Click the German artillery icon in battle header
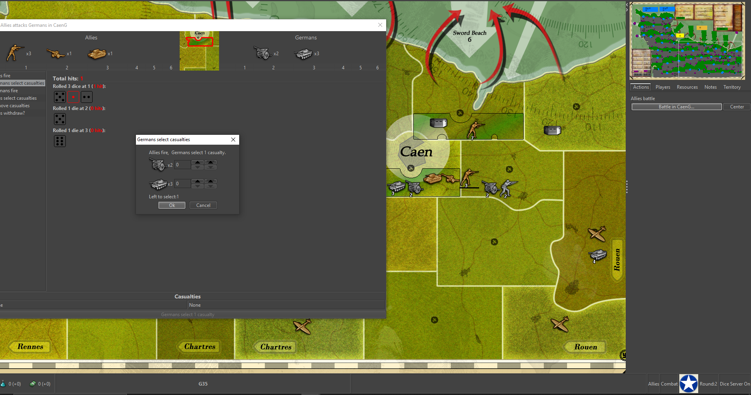Image resolution: width=751 pixels, height=395 pixels. click(262, 53)
